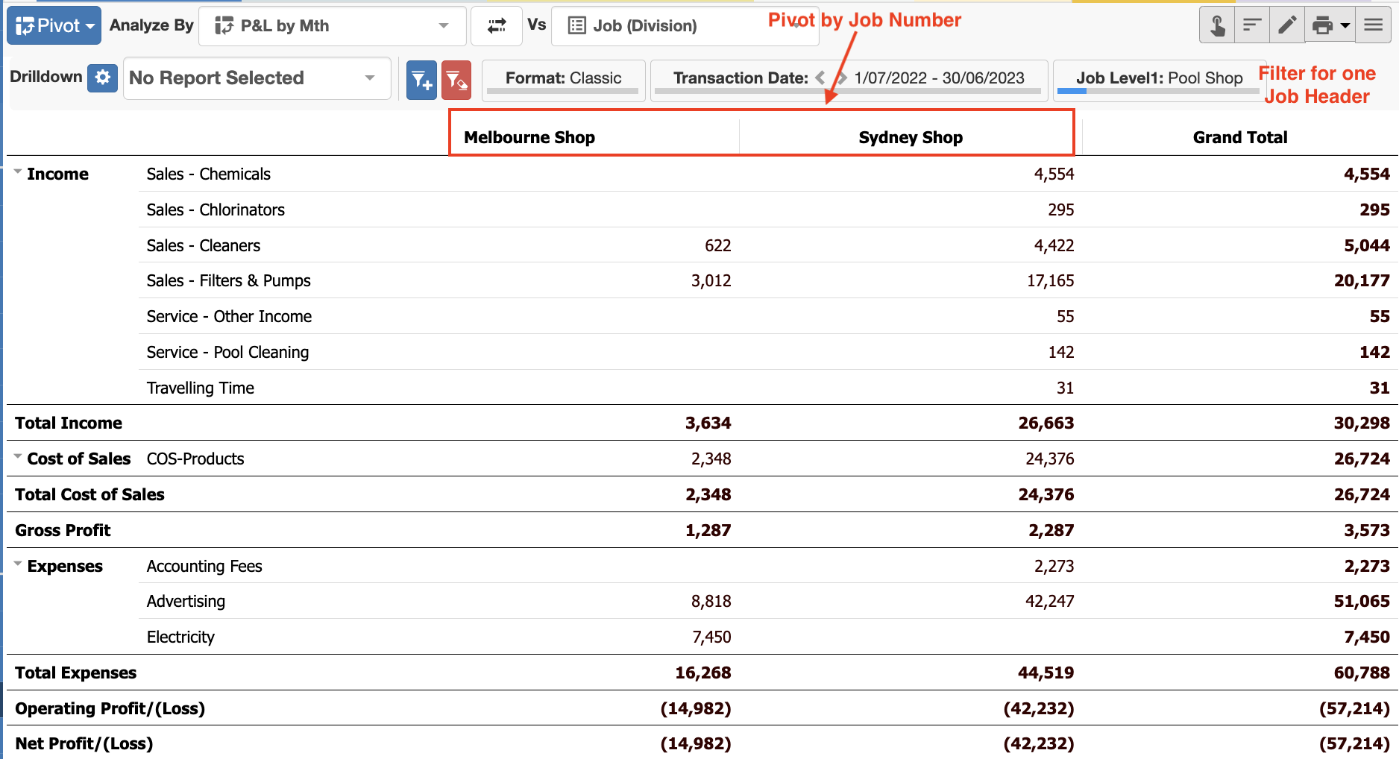The image size is (1399, 759).
Task: Click Grand Total Gross Profit value 3,573
Action: (1366, 530)
